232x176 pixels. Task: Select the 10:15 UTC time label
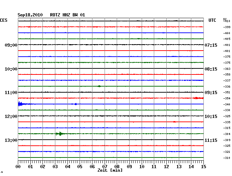coord(211,117)
